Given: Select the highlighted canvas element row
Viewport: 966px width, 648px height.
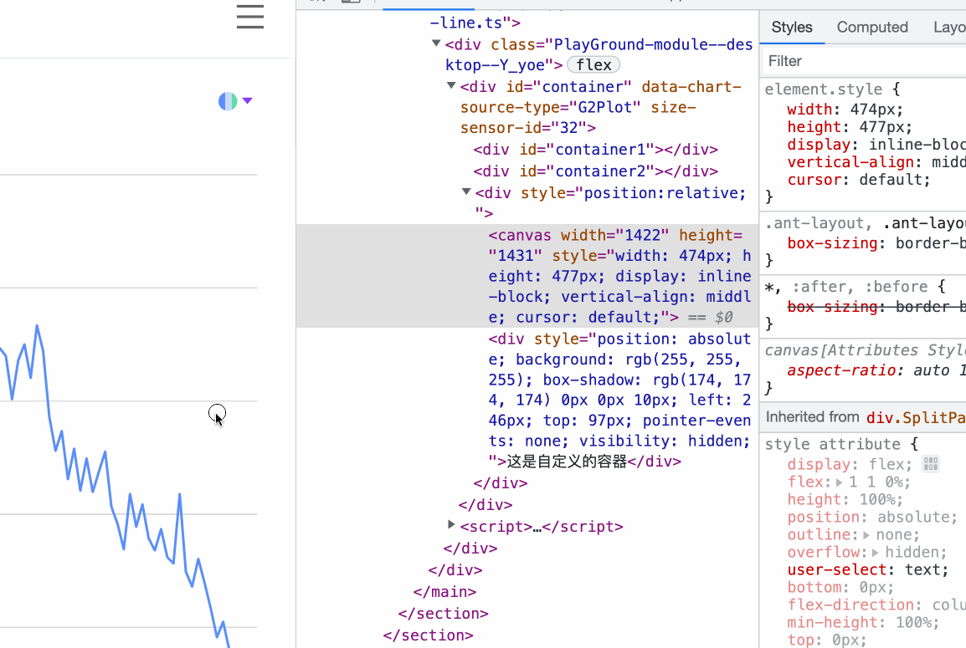Looking at the screenshot, I should 527,276.
